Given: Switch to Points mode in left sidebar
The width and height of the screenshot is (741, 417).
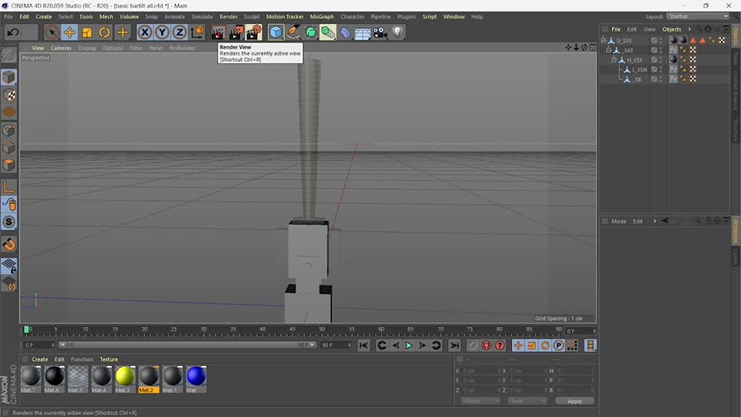Looking at the screenshot, I should coord(8,130).
